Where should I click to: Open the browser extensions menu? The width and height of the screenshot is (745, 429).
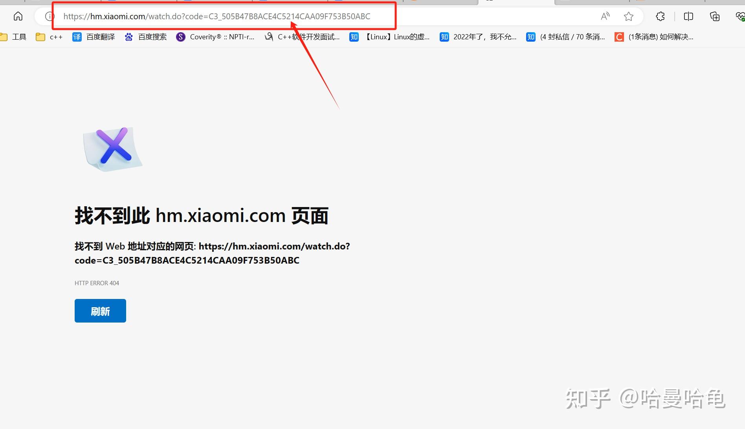click(660, 16)
